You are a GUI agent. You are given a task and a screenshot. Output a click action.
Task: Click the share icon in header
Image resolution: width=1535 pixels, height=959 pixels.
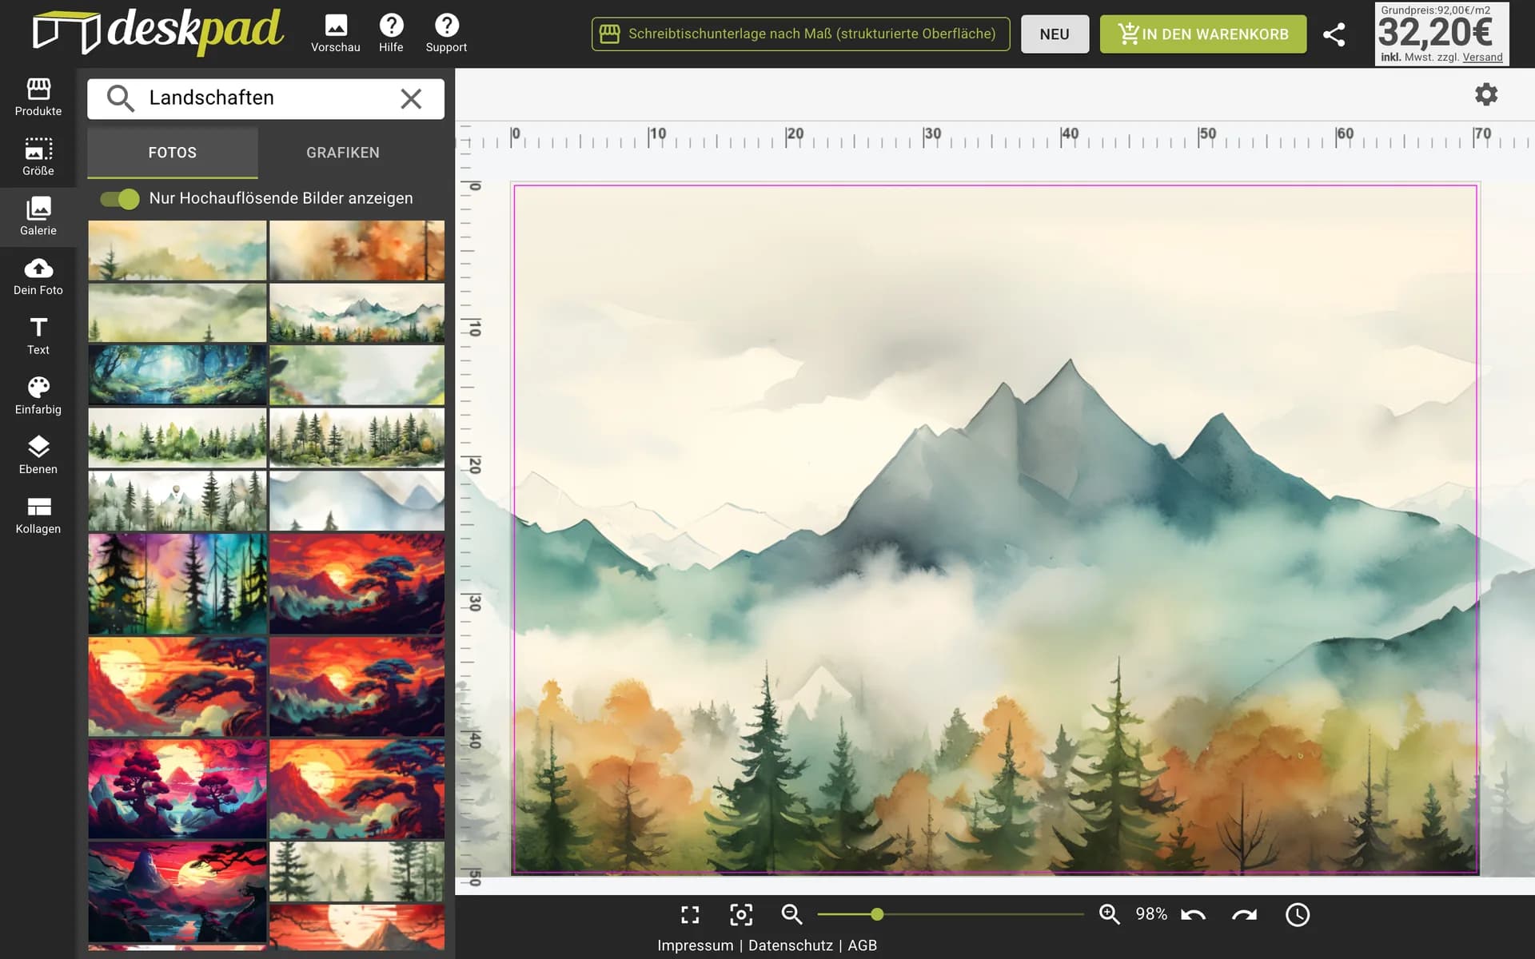point(1334,34)
